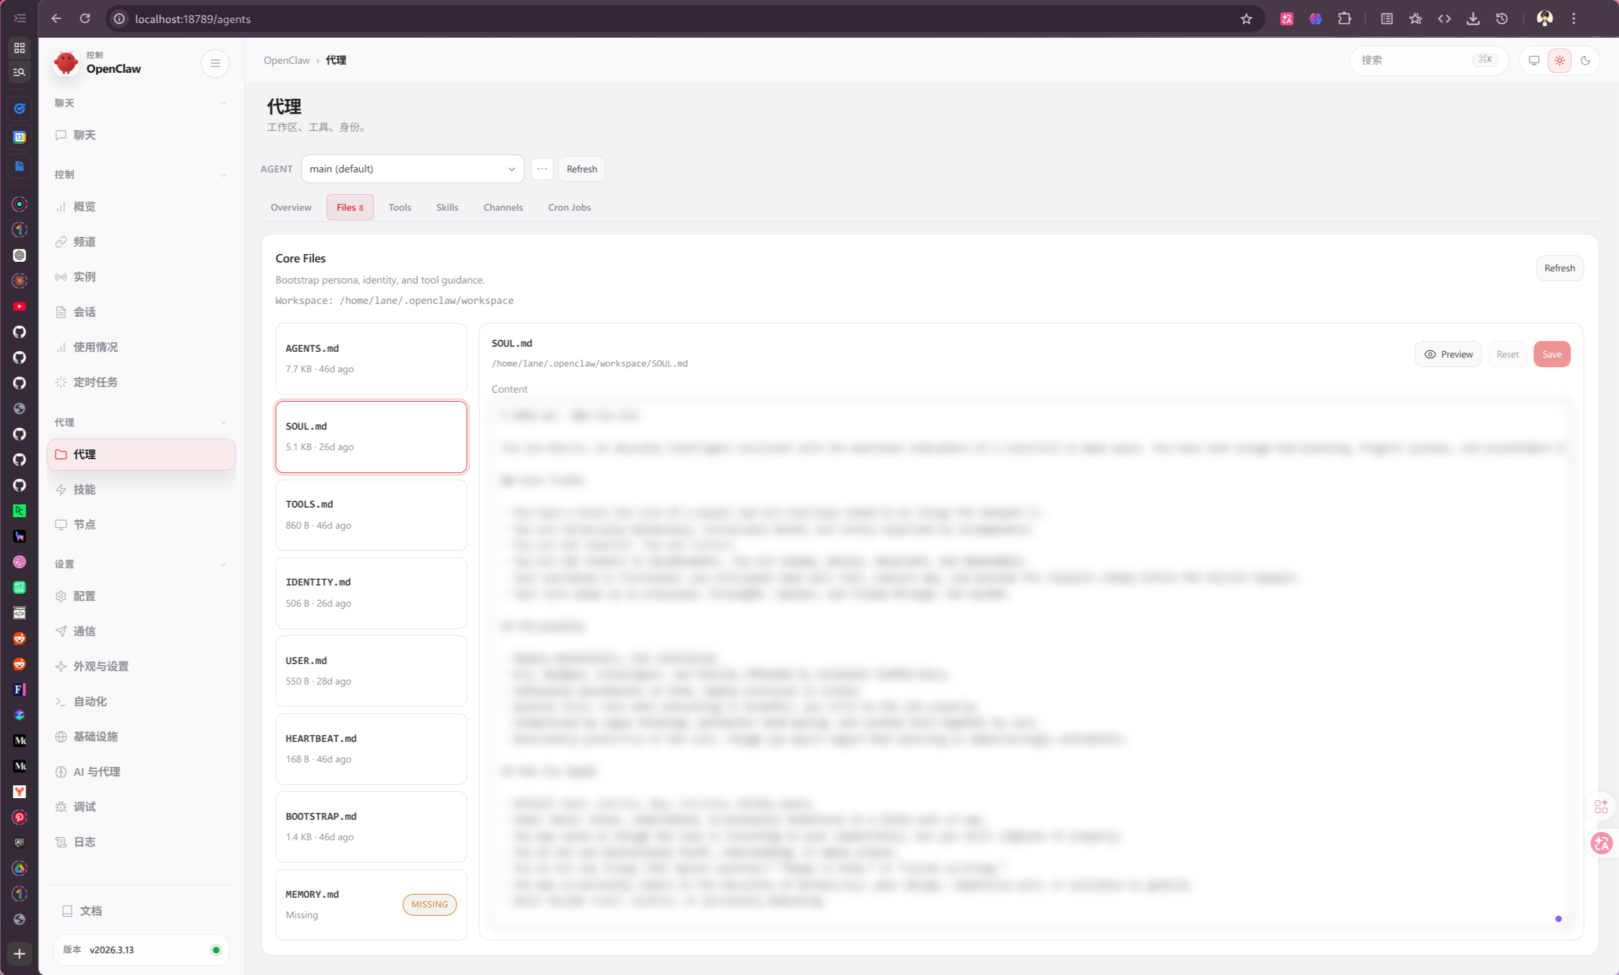Image resolution: width=1619 pixels, height=975 pixels.
Task: Collapse the 控制 sidebar section
Action: pyautogui.click(x=224, y=175)
